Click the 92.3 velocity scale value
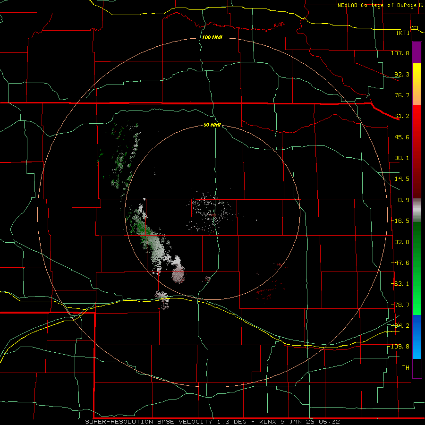 pyautogui.click(x=402, y=74)
